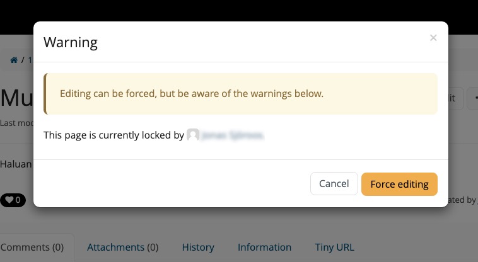The height and width of the screenshot is (262, 478).
Task: Open the Attachments (0) tab
Action: 123,247
